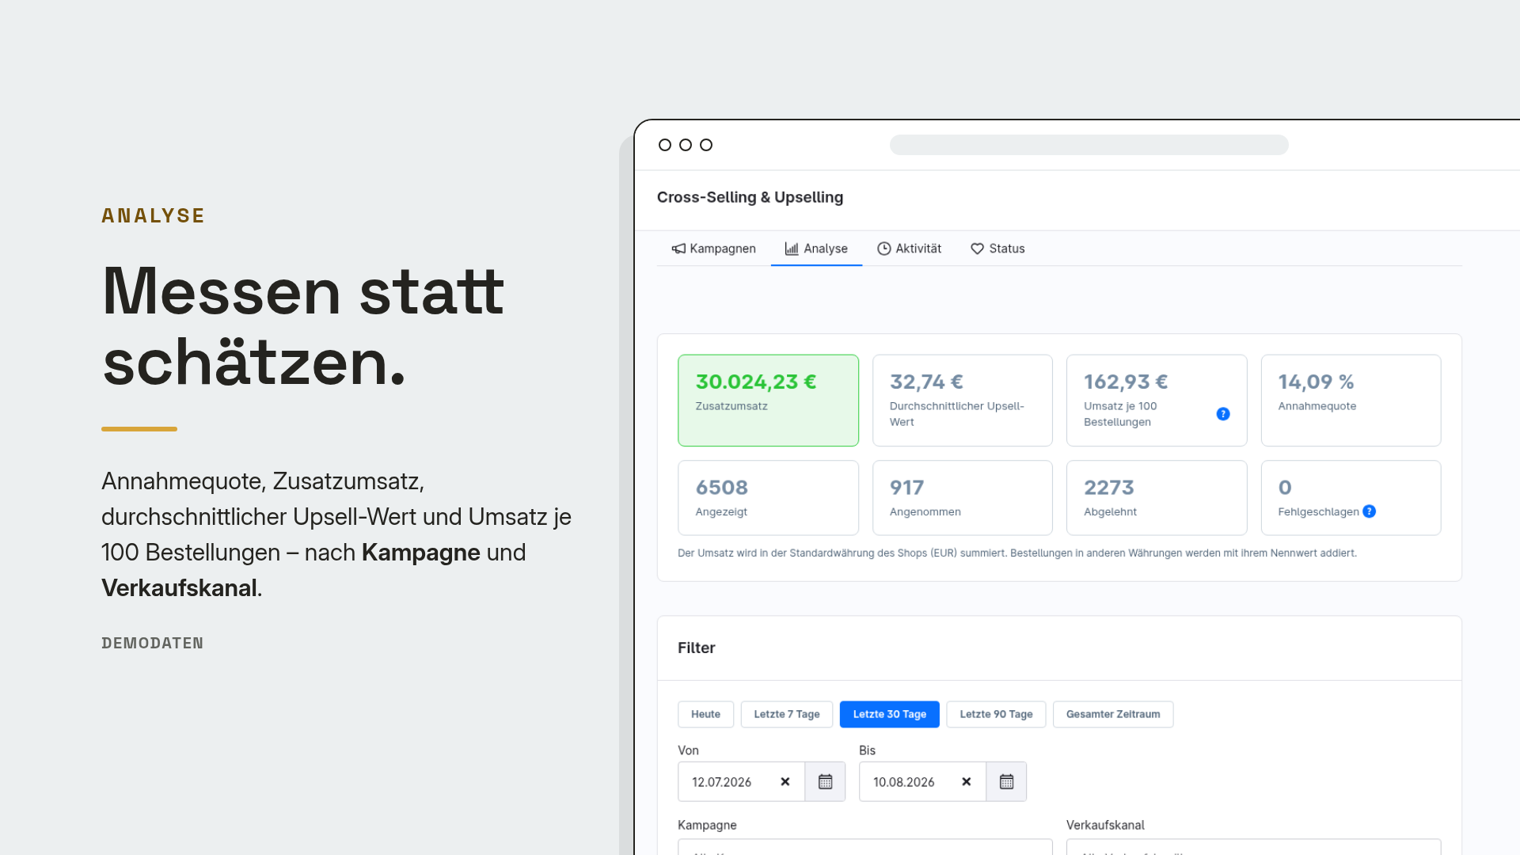The height and width of the screenshot is (855, 1520).
Task: Click the 162,93 € value
Action: (x=1126, y=382)
